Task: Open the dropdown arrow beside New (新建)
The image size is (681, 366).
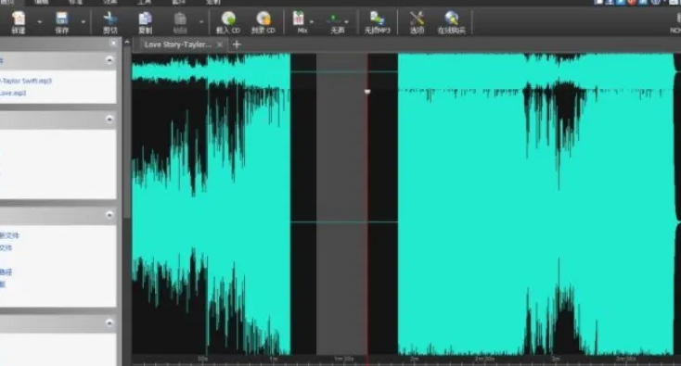Action: click(x=40, y=21)
